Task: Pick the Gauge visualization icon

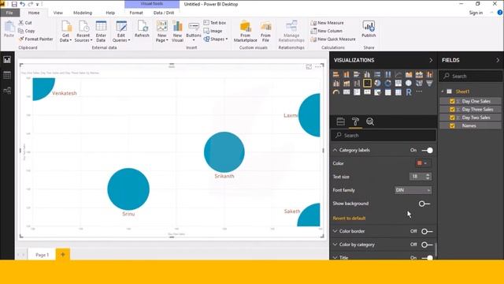Action: (x=336, y=92)
